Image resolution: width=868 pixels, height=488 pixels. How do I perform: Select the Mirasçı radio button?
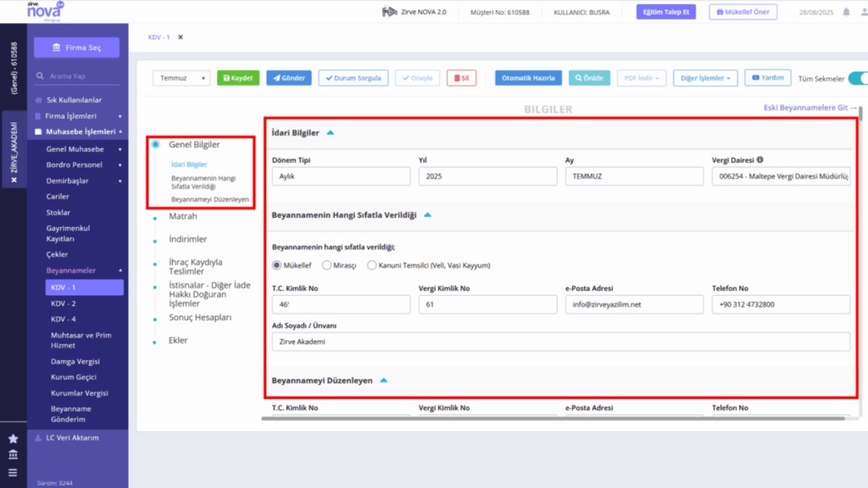coord(326,265)
